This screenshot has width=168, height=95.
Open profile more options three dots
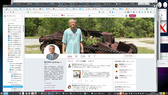pyautogui.click(x=135, y=56)
